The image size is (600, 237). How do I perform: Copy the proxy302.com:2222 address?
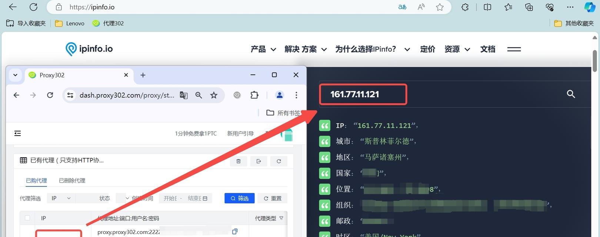pyautogui.click(x=234, y=231)
